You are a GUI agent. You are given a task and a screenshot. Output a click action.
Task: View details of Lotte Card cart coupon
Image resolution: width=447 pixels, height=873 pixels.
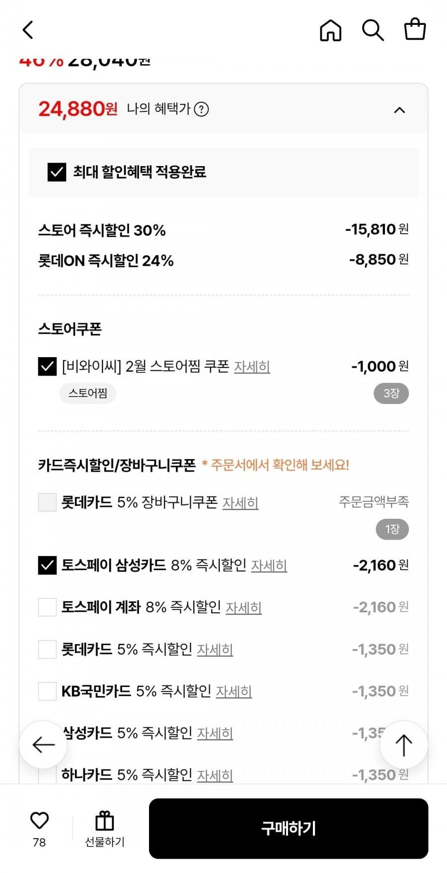tap(240, 503)
